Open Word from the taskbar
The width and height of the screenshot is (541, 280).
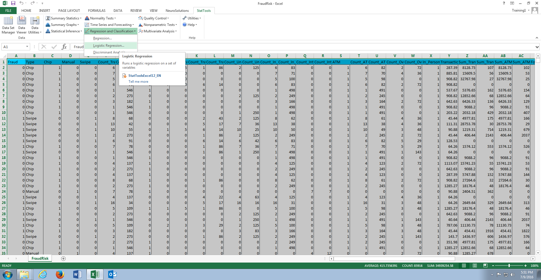[x=77, y=274]
